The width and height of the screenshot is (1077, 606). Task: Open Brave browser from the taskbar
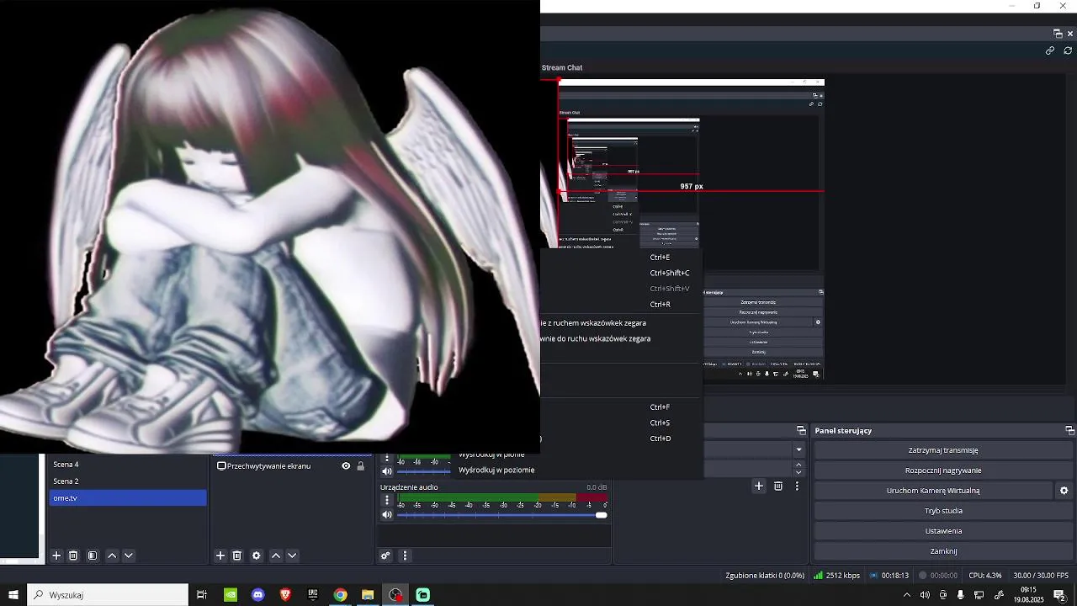point(285,595)
